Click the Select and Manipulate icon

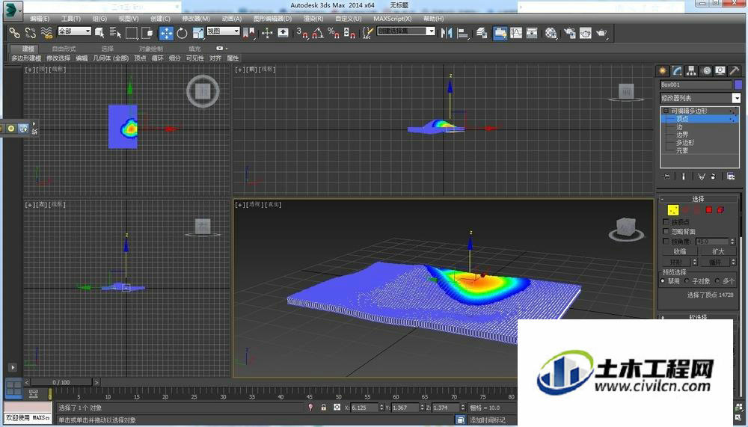click(x=267, y=33)
